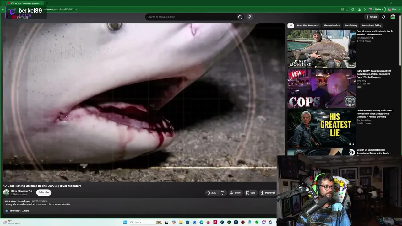
Task: Open Best Moments and Catches thumbnail
Action: tap(322, 49)
